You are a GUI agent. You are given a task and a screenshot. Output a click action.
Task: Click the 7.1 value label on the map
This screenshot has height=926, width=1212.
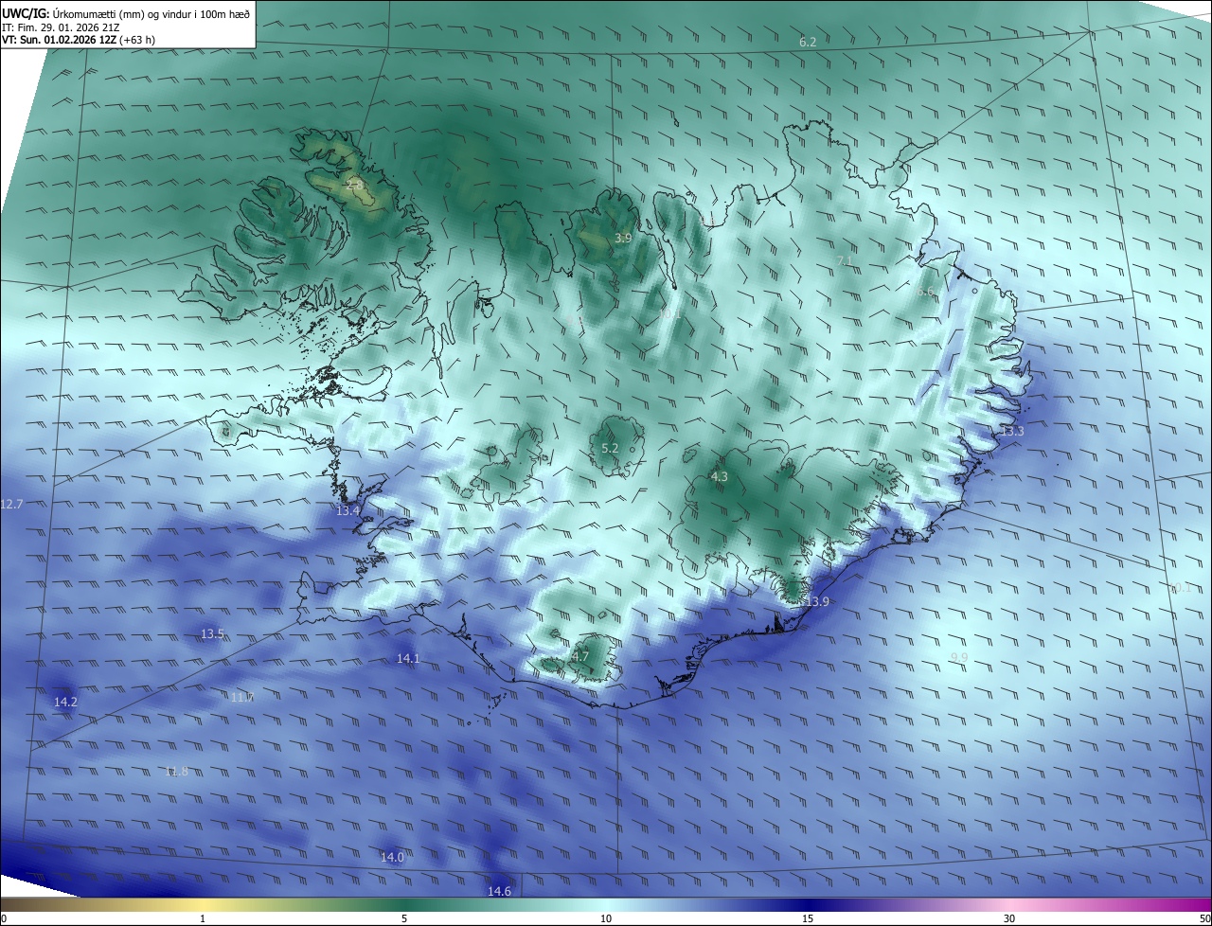(x=846, y=260)
